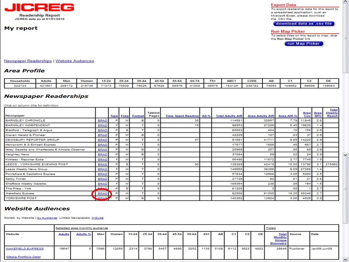The width and height of the screenshot is (349, 262).
Task: Open the Freq column definition
Action: point(125,116)
